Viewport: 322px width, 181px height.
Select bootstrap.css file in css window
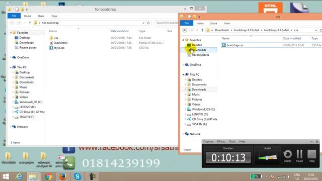tap(235, 45)
